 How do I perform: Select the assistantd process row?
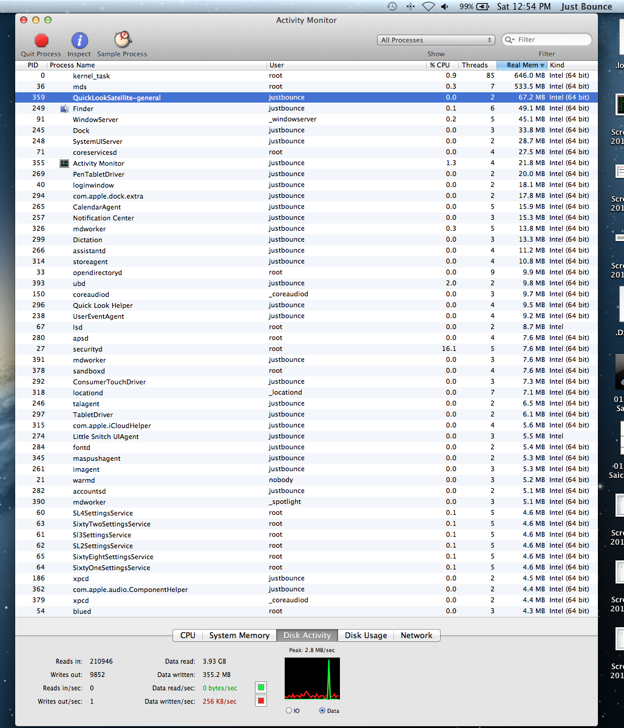(x=307, y=251)
